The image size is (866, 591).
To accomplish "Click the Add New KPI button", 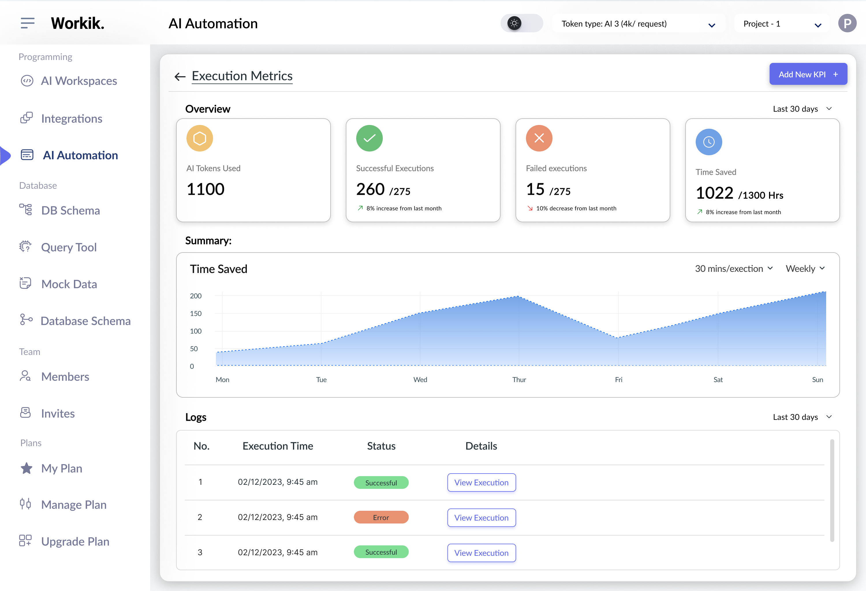I will pos(808,74).
